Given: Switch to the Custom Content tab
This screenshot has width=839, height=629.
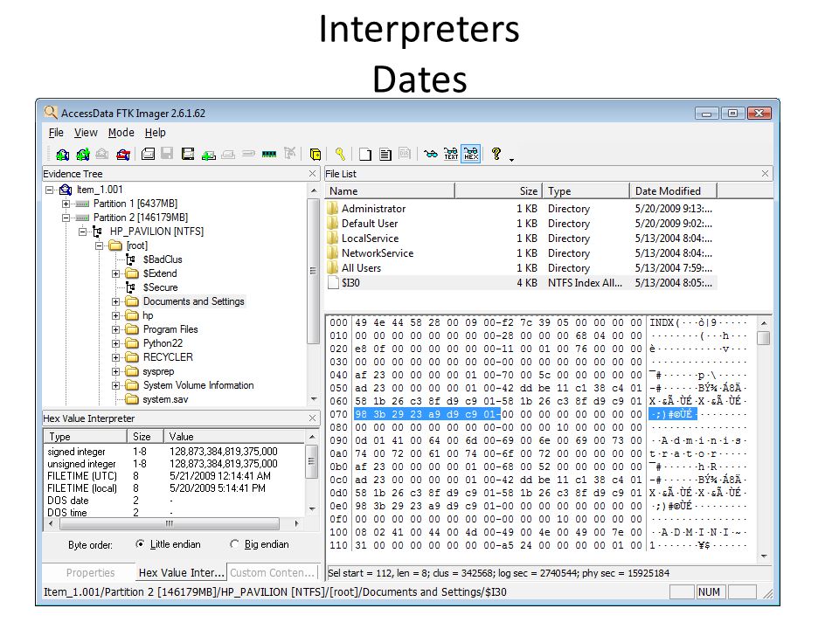Looking at the screenshot, I should (273, 573).
